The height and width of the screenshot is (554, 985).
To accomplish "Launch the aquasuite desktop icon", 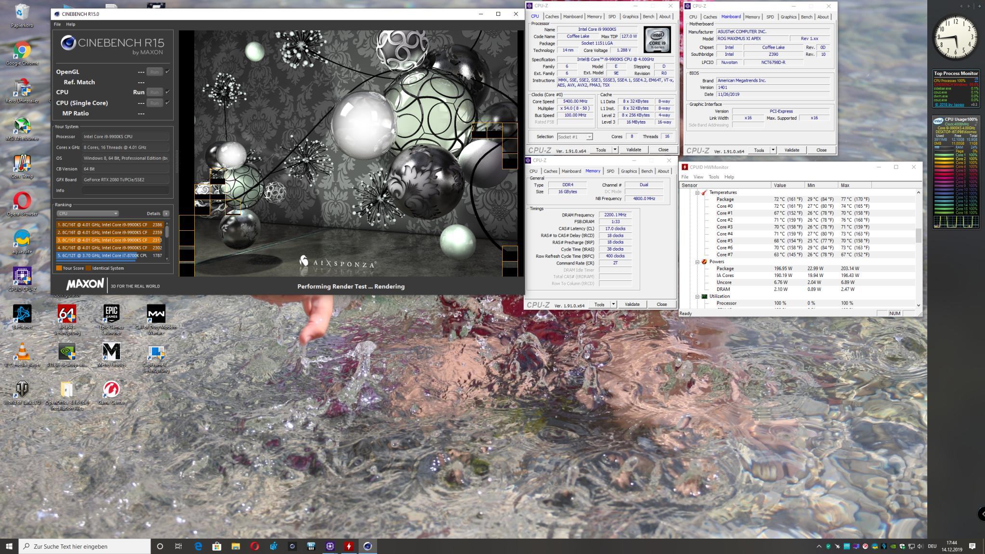I will pos(22,239).
